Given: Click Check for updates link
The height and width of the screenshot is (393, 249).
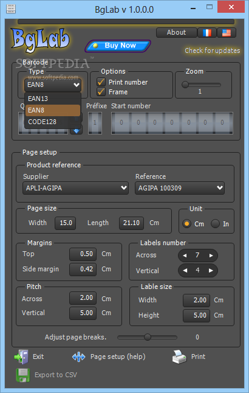Looking at the screenshot, I should pos(213,50).
